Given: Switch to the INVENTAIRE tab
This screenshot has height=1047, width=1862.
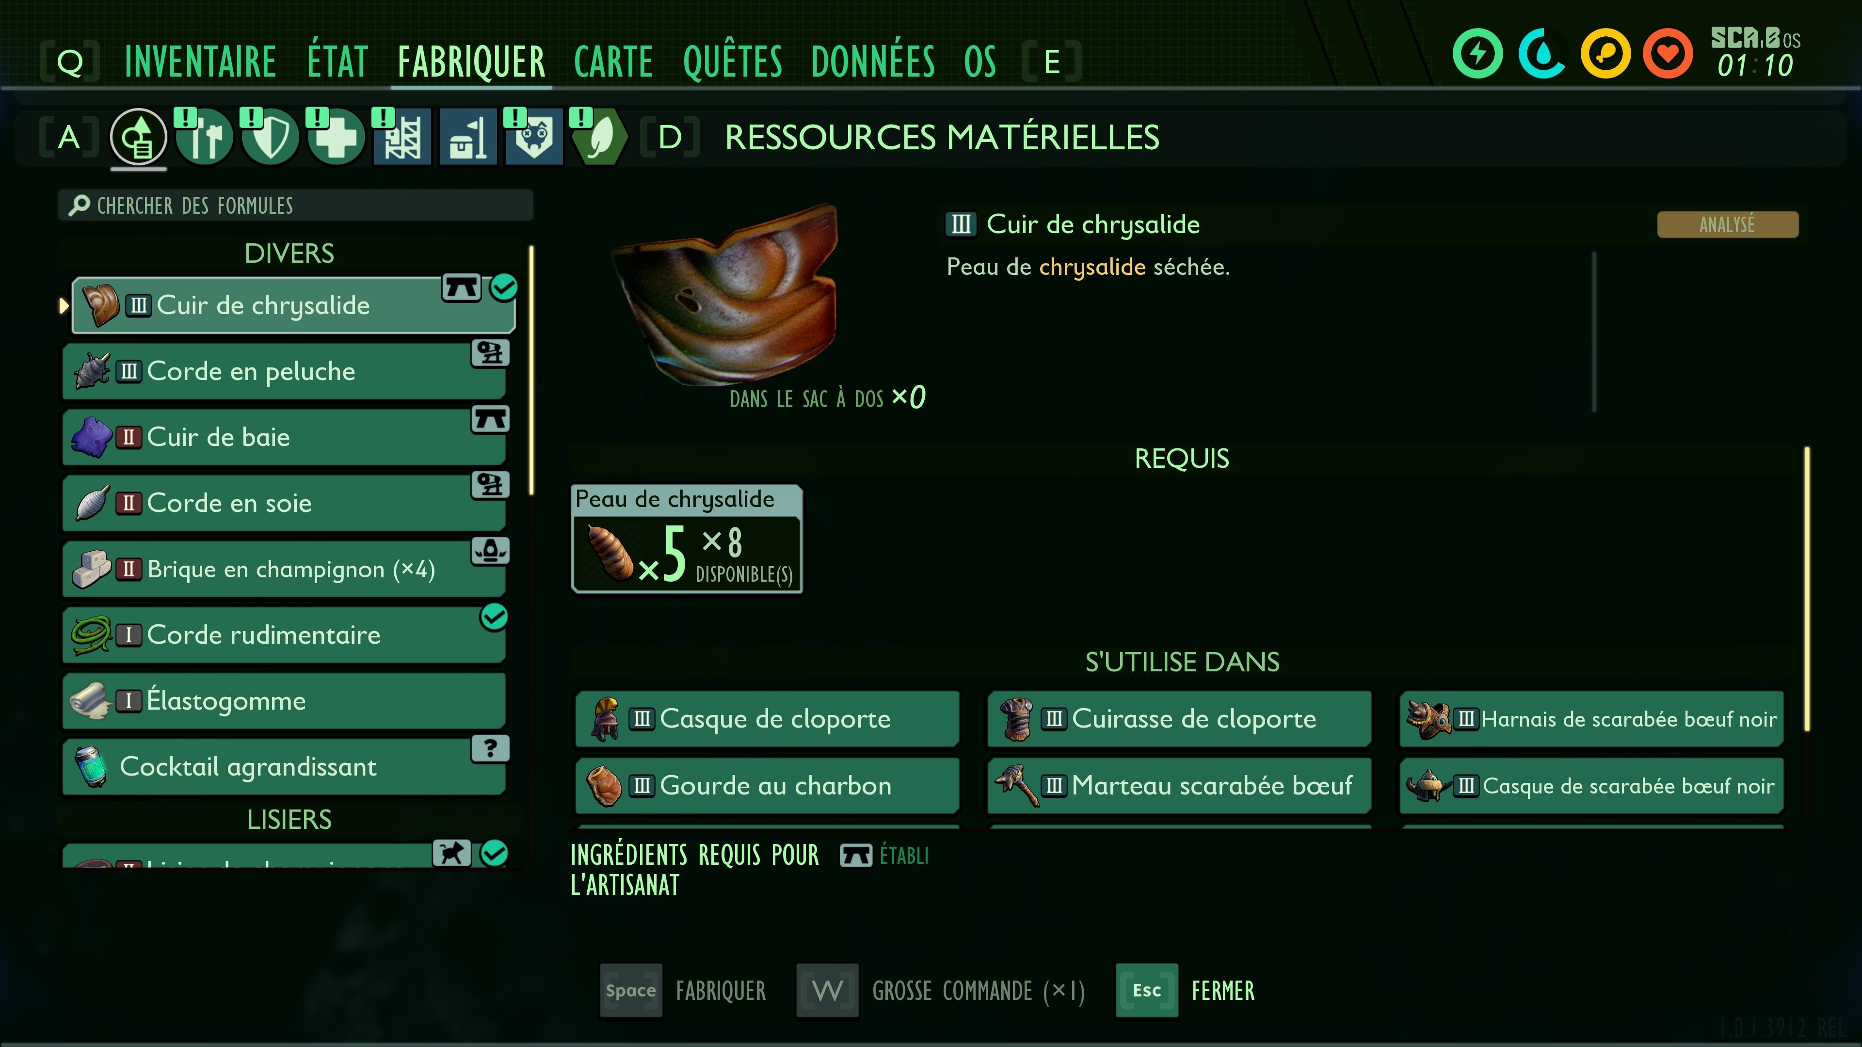Looking at the screenshot, I should pos(200,62).
